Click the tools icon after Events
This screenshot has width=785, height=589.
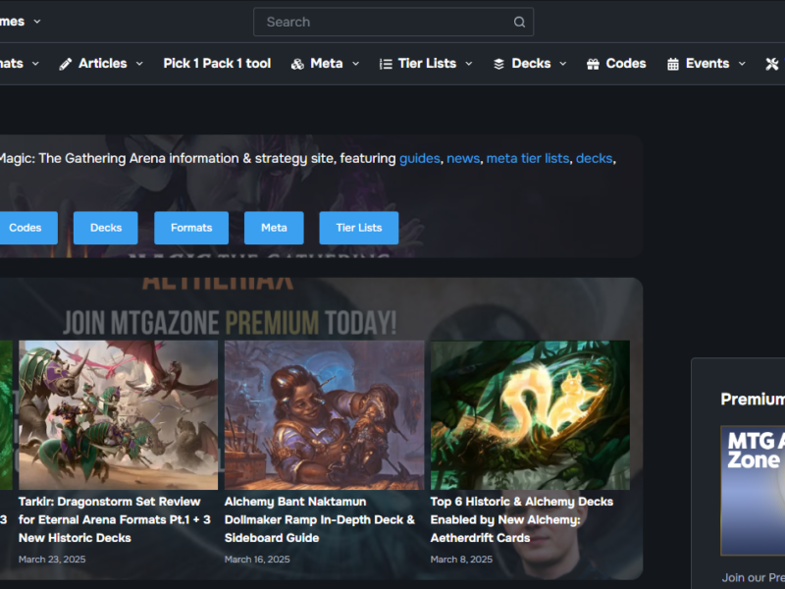(x=772, y=64)
